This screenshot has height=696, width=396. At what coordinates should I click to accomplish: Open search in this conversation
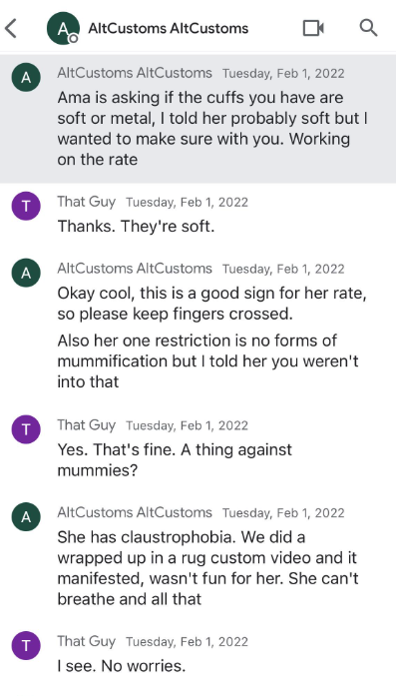coord(368,28)
